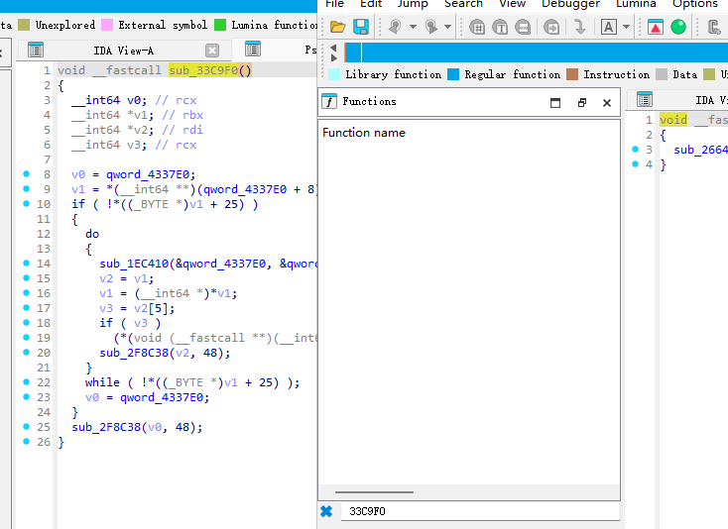
Task: Jump forward with the forward arrow icon
Action: point(430,27)
